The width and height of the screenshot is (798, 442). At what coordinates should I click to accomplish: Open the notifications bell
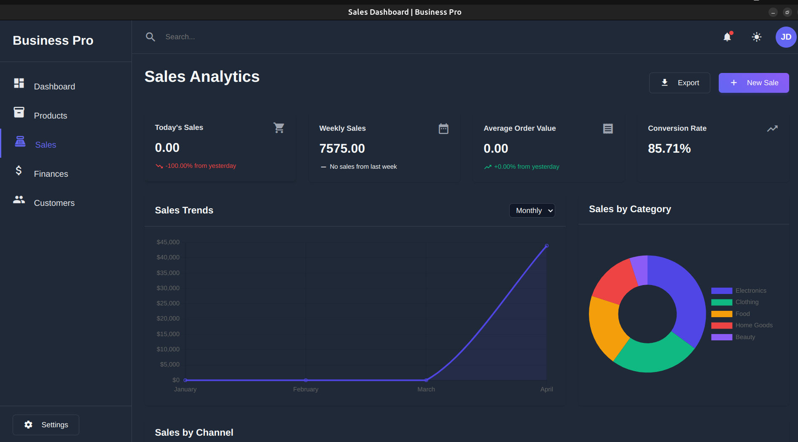(x=727, y=37)
